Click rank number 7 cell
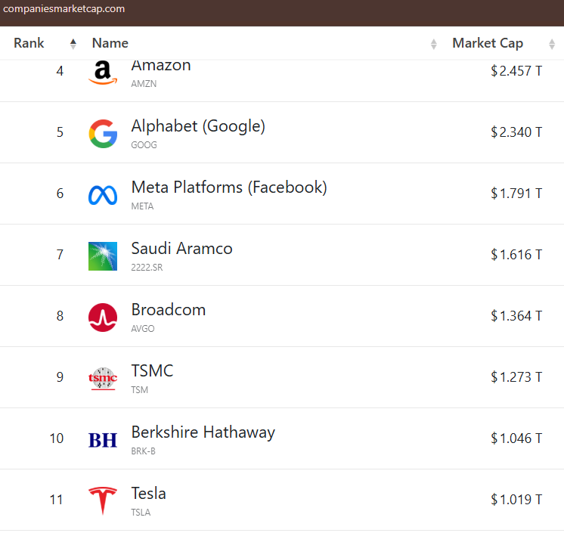564x536 pixels. (60, 254)
